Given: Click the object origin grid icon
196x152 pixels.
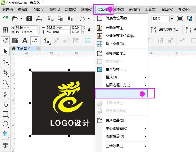Looking at the screenshot, I should point(5,30).
